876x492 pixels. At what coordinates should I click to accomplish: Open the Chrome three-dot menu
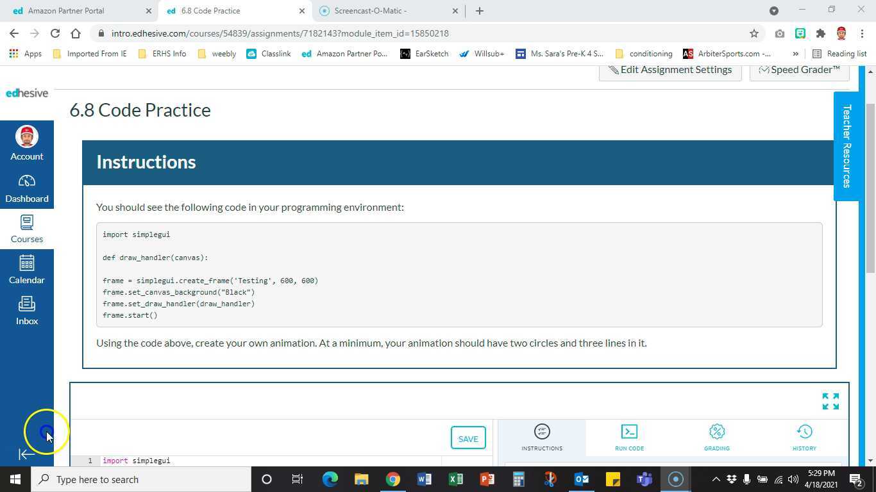pyautogui.click(x=862, y=33)
